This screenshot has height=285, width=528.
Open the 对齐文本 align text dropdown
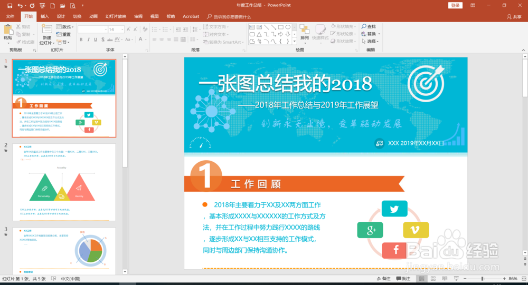tap(216, 34)
